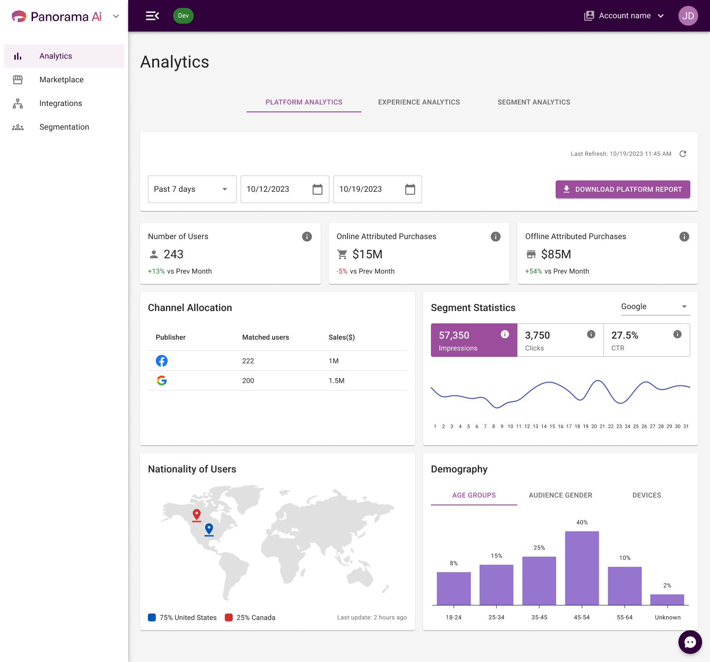Collapse the sidebar menu icon
Image resolution: width=710 pixels, height=662 pixels.
tap(152, 16)
